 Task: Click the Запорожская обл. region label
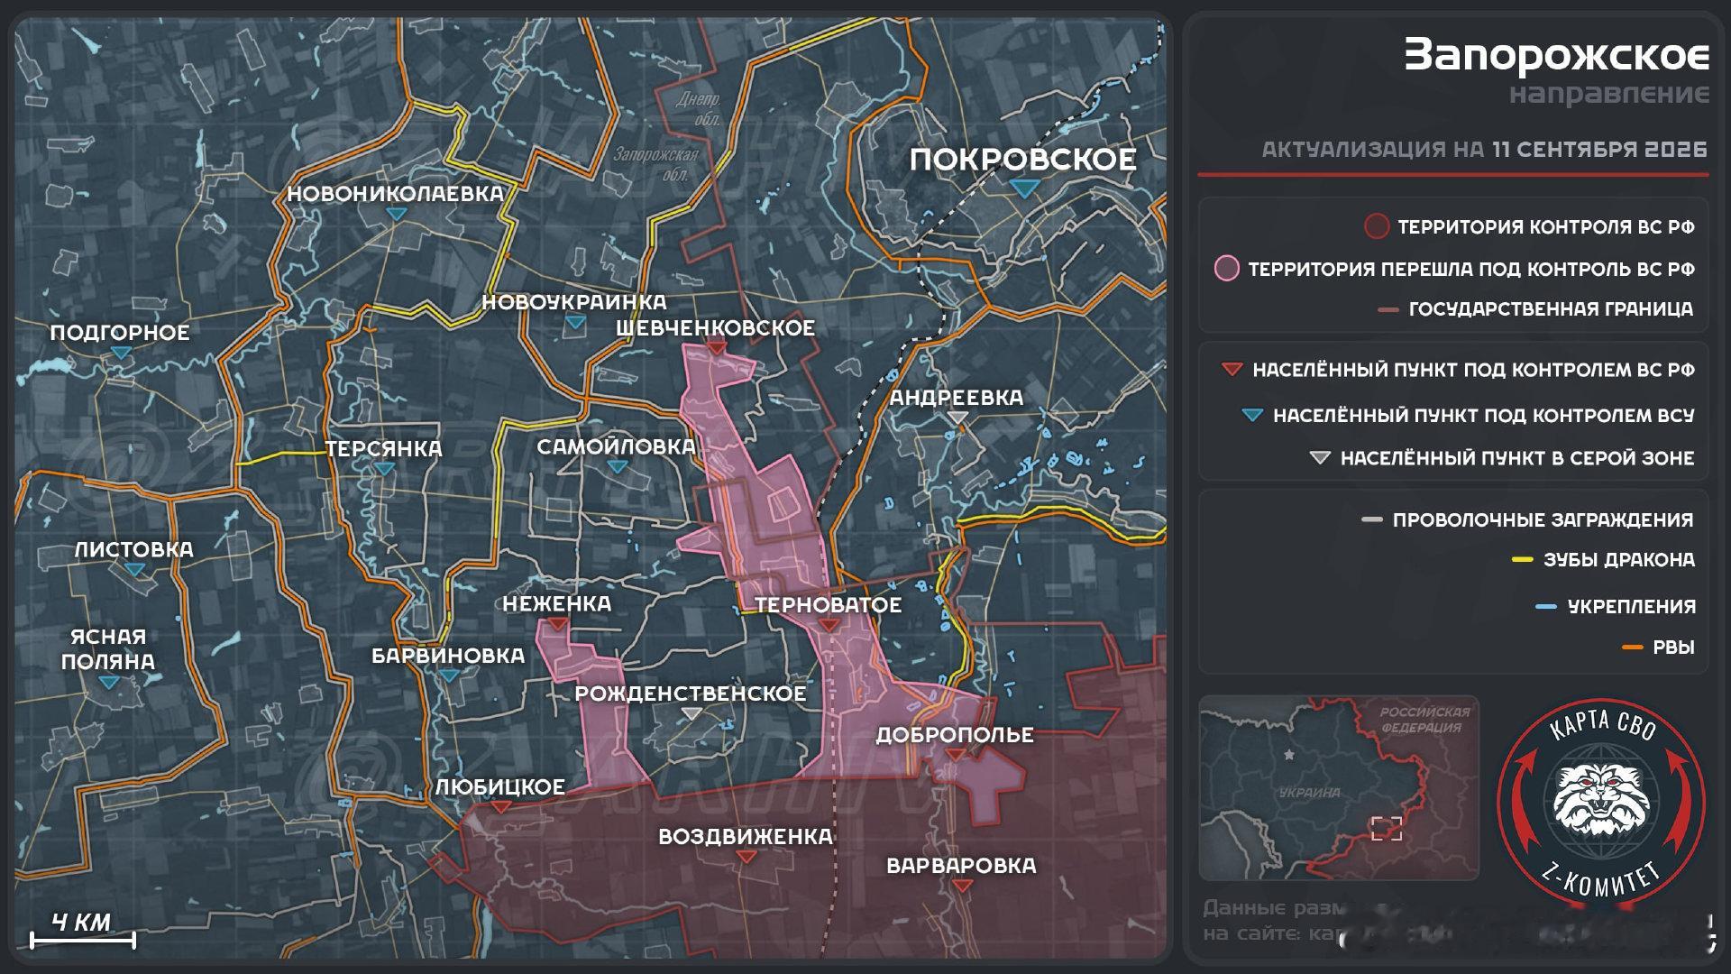click(x=655, y=164)
